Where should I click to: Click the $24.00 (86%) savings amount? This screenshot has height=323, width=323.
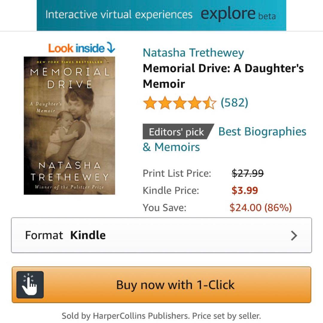point(260,208)
